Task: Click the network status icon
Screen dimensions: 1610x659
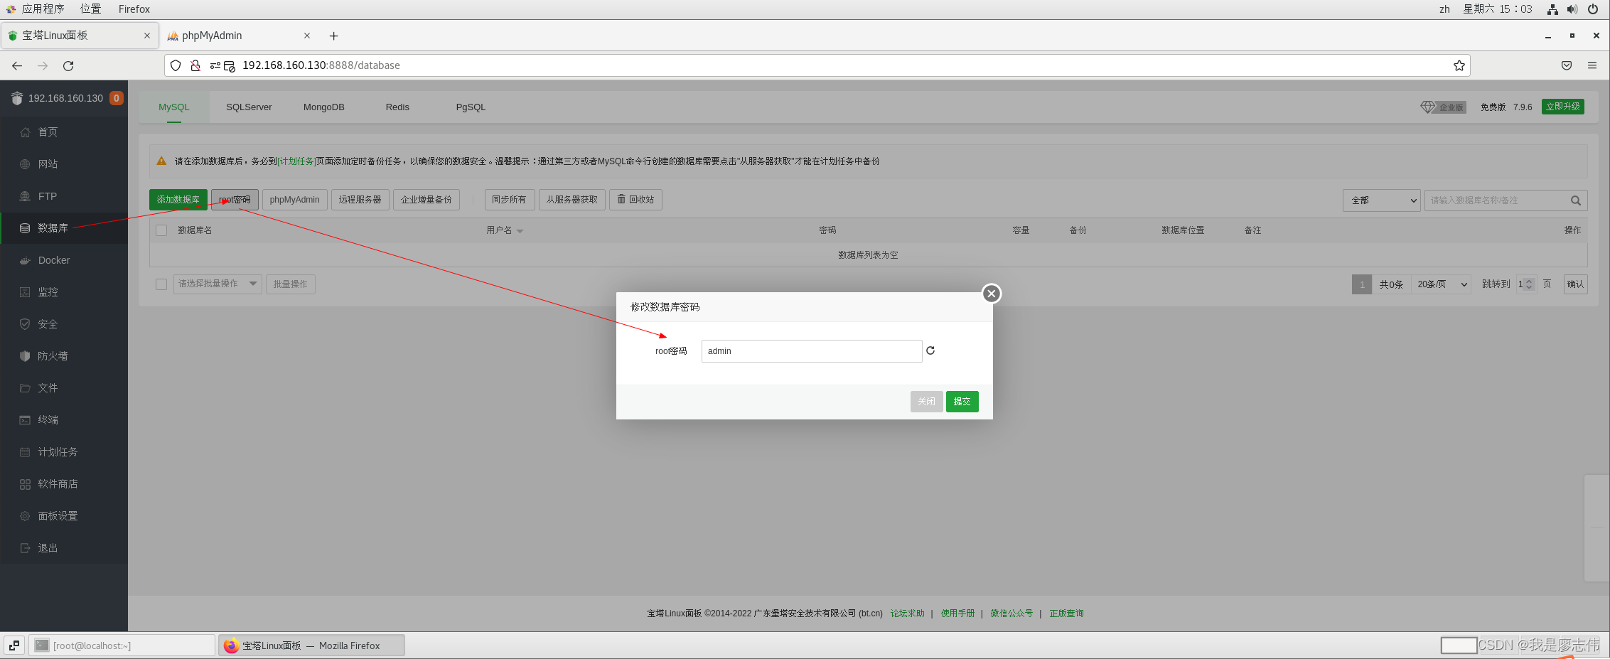Action: 1552,9
